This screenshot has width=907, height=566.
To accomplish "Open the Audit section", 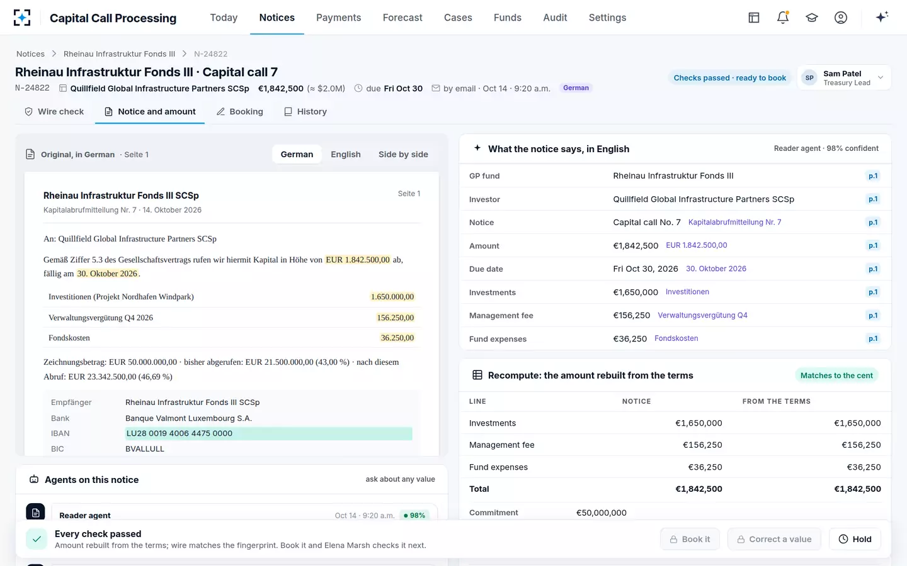I will pyautogui.click(x=555, y=18).
